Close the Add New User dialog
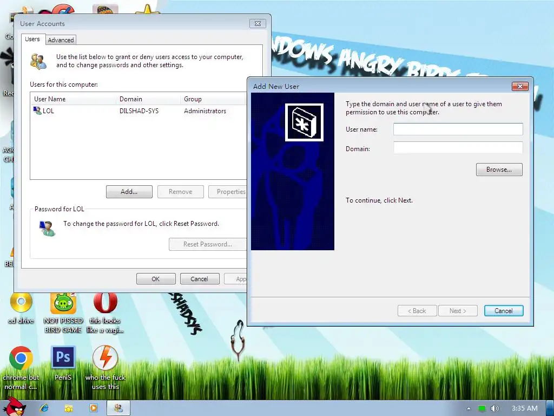 (x=520, y=86)
